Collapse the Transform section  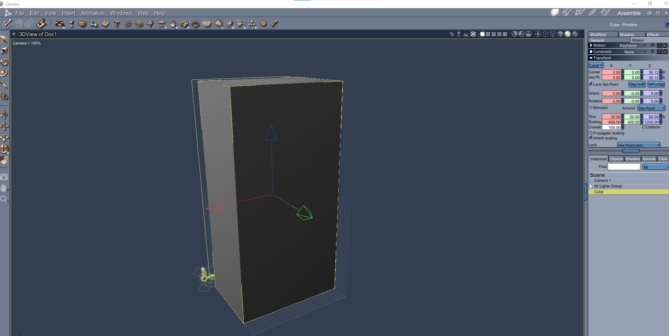(591, 58)
